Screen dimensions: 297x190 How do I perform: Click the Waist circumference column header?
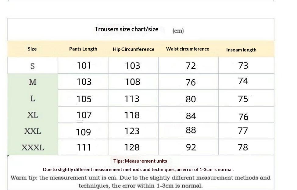pos(188,49)
